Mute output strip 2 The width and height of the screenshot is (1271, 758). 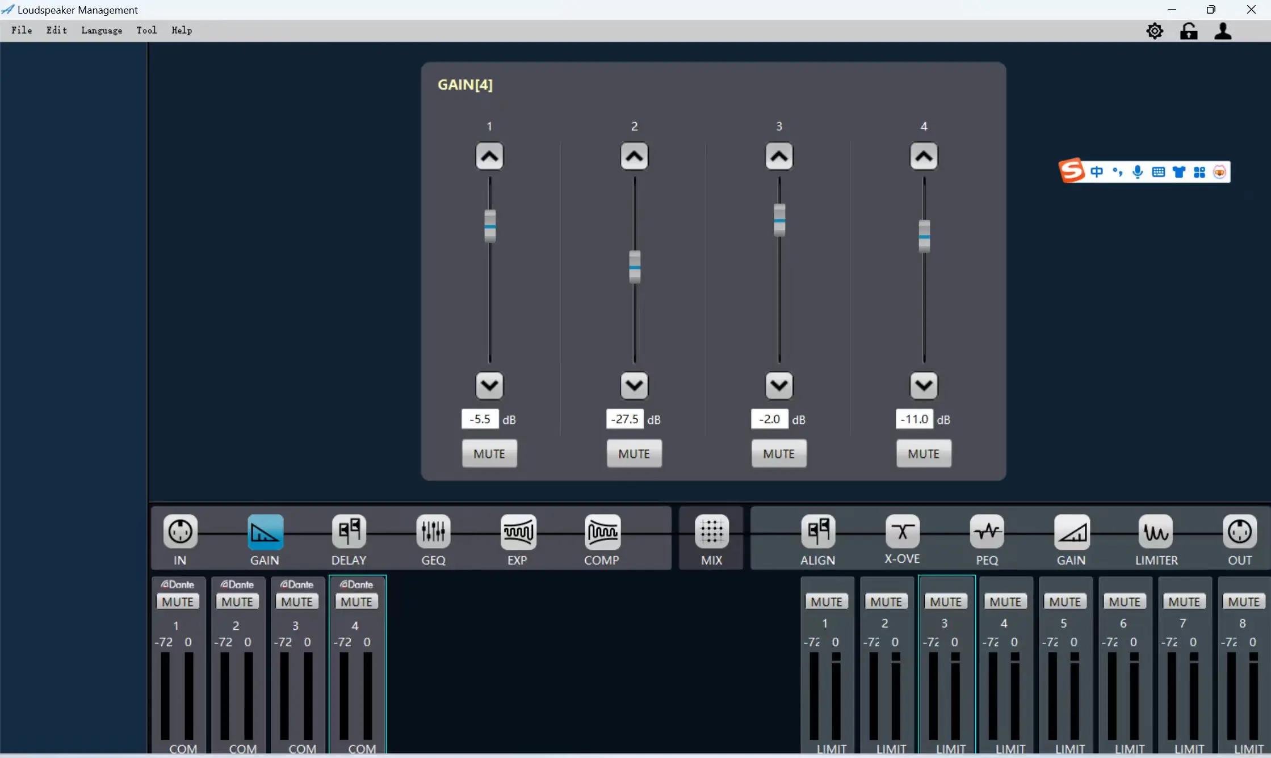pyautogui.click(x=886, y=601)
